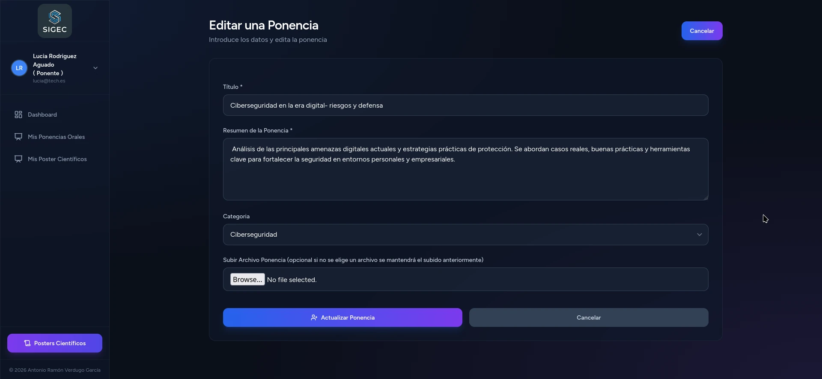Click the SIGEC logo icon

point(55,17)
